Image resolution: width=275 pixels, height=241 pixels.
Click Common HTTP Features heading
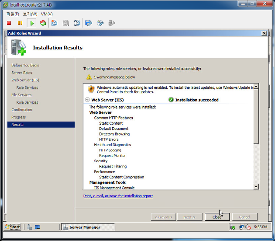click(x=113, y=118)
